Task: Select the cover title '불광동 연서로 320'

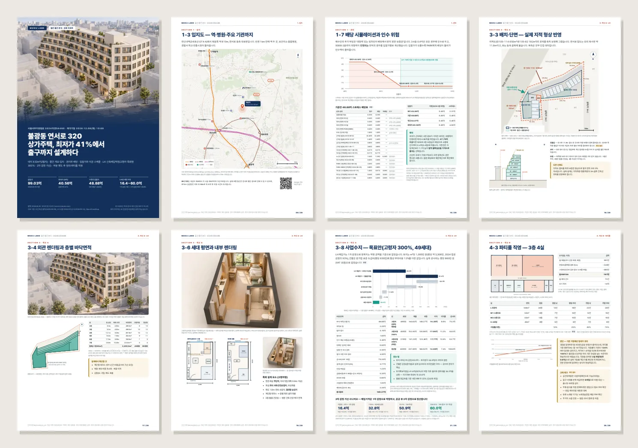Action: [x=55, y=136]
